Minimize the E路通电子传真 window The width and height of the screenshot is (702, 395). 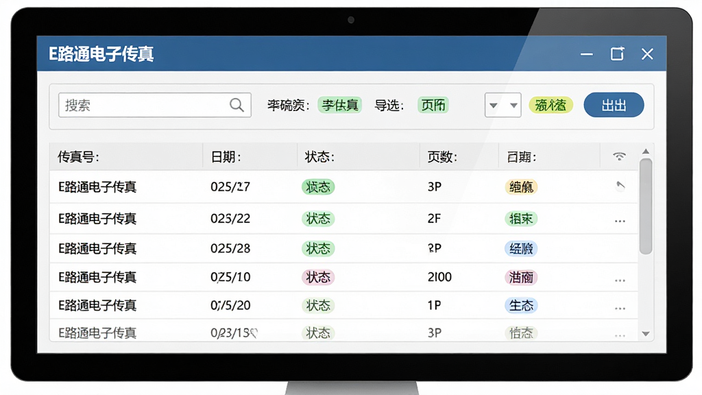(587, 54)
